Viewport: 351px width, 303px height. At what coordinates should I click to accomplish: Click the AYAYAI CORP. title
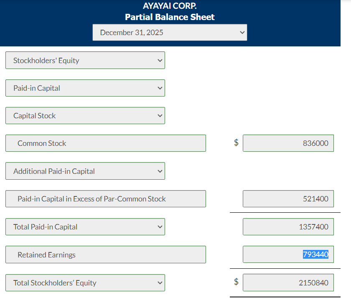tap(170, 6)
